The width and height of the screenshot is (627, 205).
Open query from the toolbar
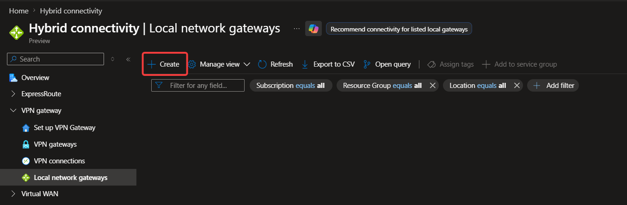tap(387, 64)
